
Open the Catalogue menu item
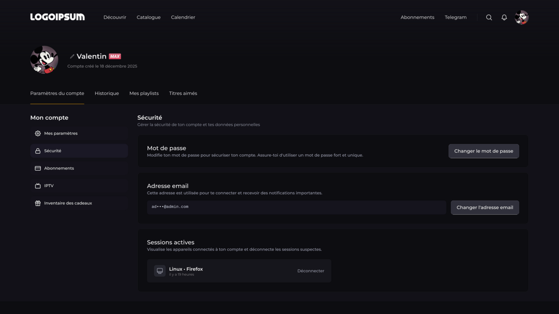tap(148, 17)
